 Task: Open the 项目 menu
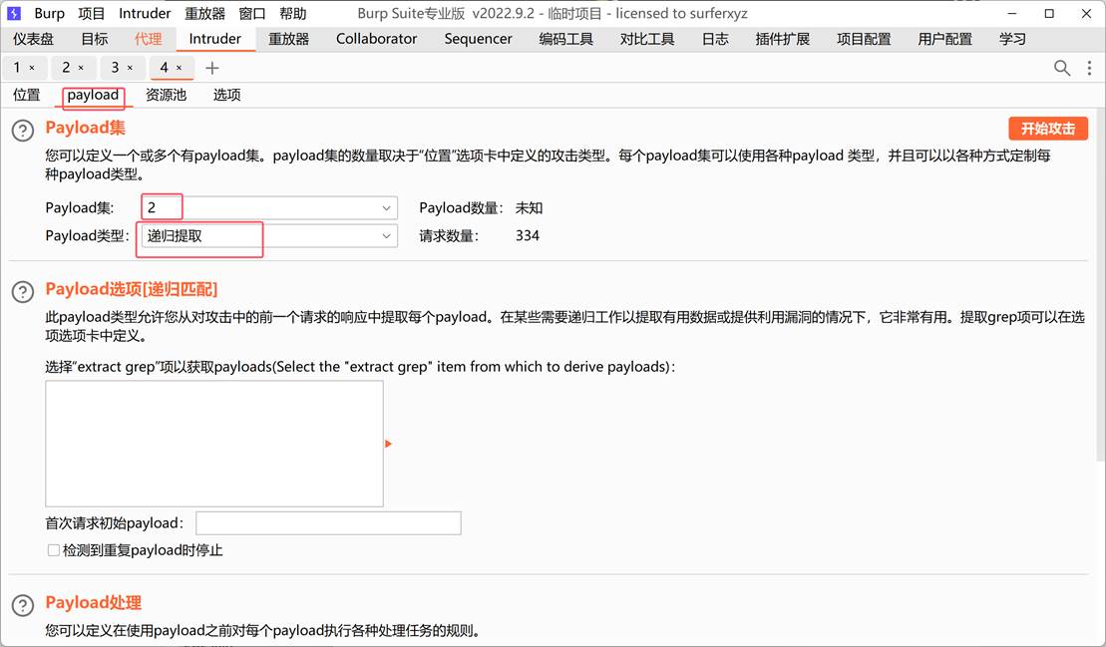tap(91, 13)
